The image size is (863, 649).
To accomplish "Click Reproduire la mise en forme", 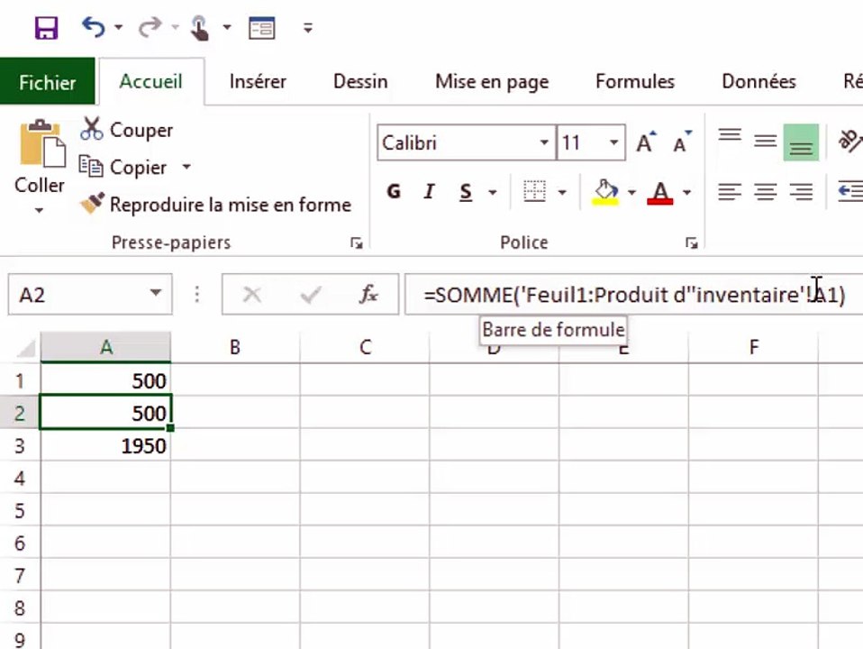I will [216, 205].
